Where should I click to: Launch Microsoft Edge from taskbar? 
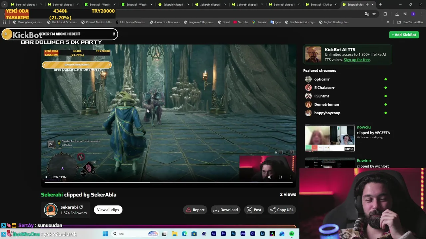[184, 234]
